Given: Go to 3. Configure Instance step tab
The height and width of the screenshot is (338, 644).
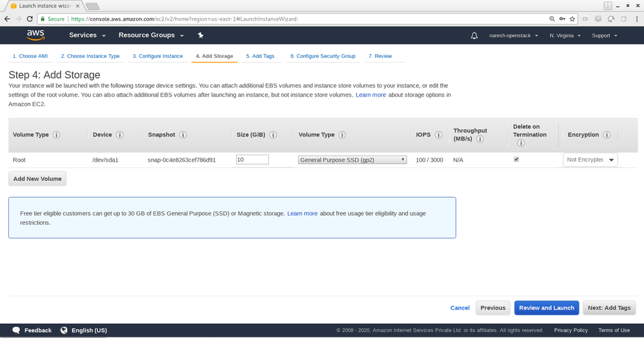Looking at the screenshot, I should pyautogui.click(x=157, y=56).
